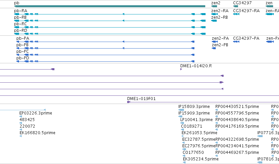
Task: Open the 220072 EST label
Action: coord(28,126)
